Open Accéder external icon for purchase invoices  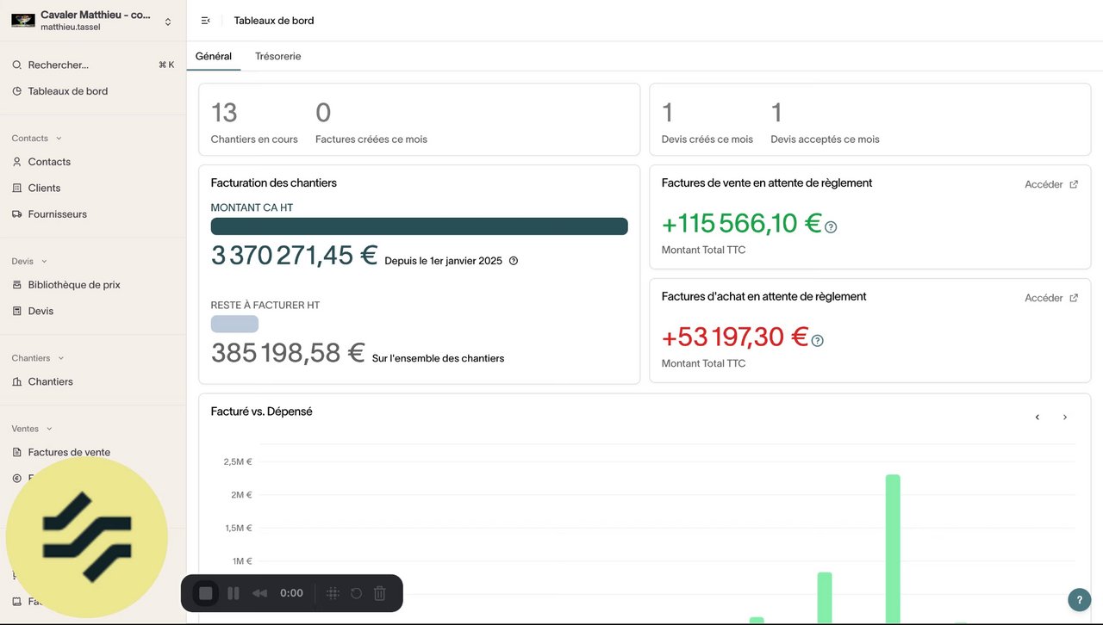coord(1074,298)
